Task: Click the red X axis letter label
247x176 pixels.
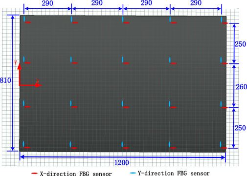Action: point(38,81)
